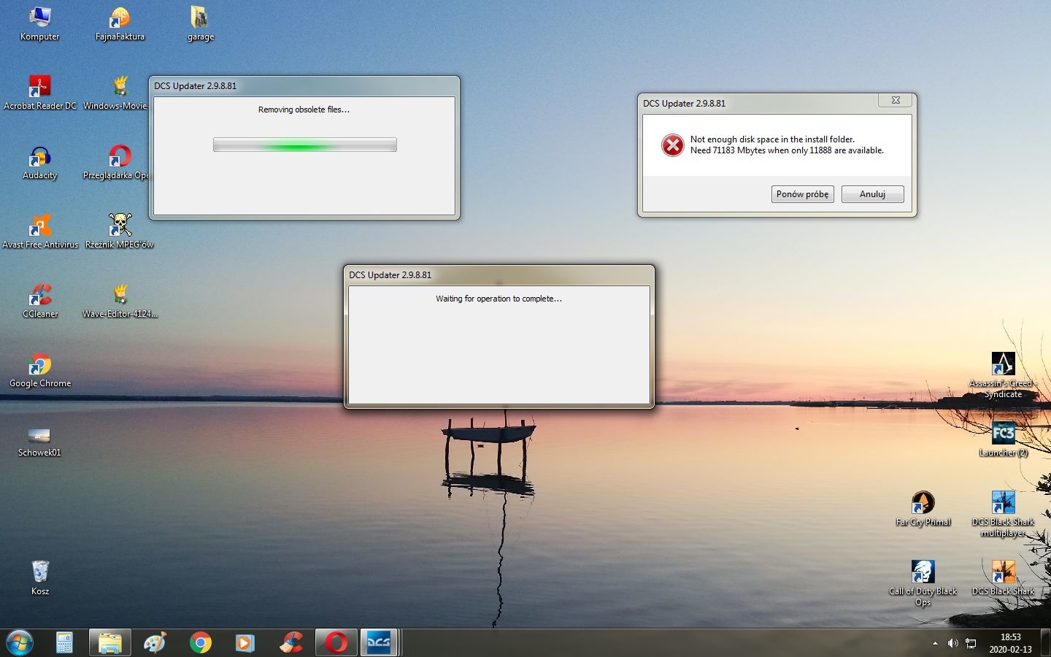Screen dimensions: 1051x657
Task: Open DCS Updater from the taskbar
Action: tap(378, 642)
